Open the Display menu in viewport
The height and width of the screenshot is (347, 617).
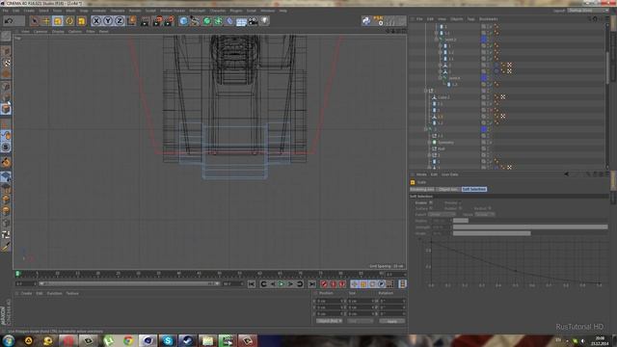(x=58, y=32)
